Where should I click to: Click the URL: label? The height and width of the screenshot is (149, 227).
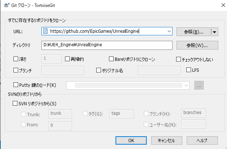18,32
